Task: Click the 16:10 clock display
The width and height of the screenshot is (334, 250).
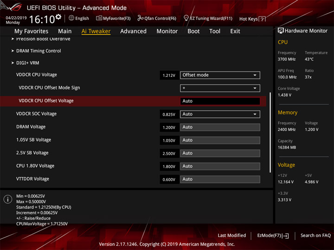Action: 42,19
